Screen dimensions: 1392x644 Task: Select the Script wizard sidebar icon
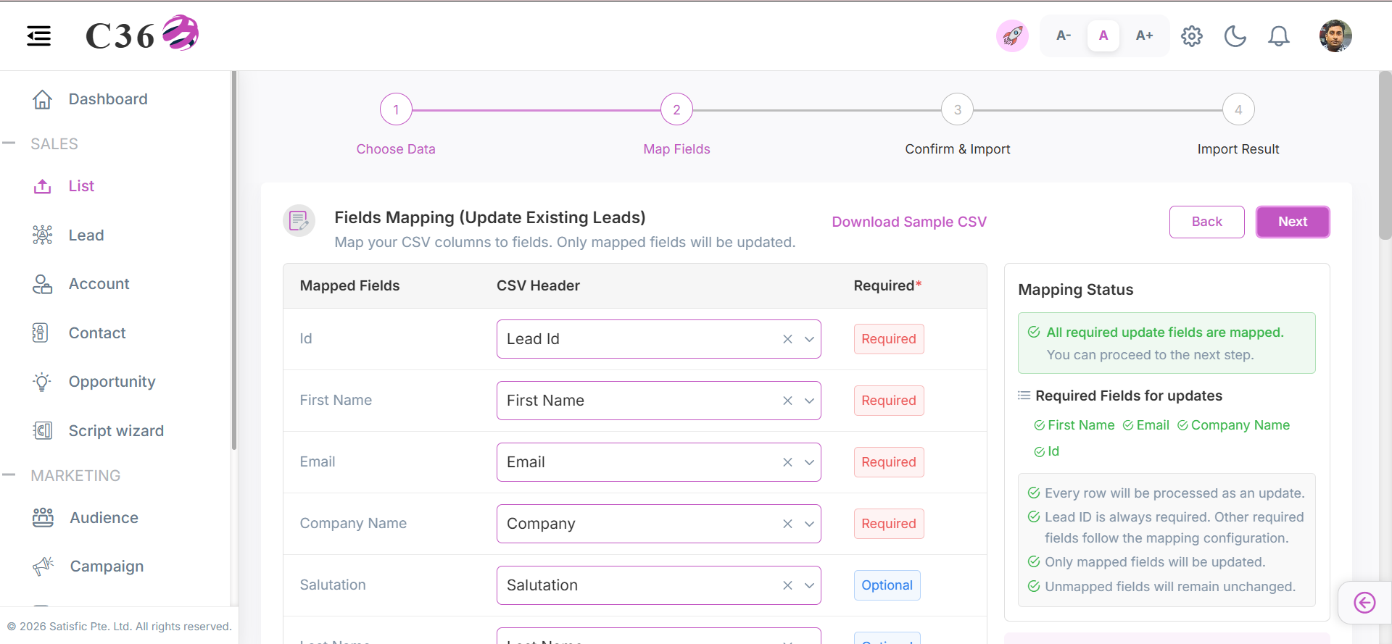coord(43,431)
